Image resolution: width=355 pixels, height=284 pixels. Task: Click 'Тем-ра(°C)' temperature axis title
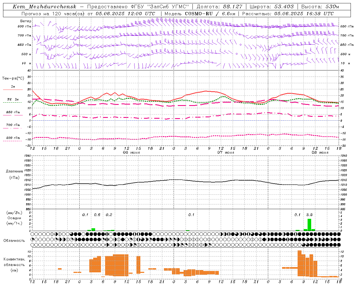tap(13, 78)
